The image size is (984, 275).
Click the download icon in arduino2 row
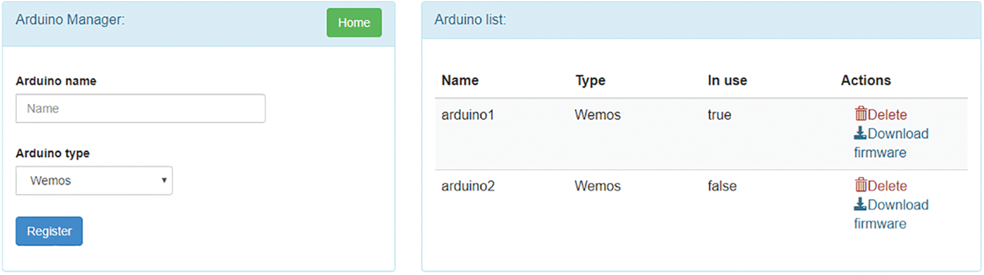pyautogui.click(x=860, y=204)
